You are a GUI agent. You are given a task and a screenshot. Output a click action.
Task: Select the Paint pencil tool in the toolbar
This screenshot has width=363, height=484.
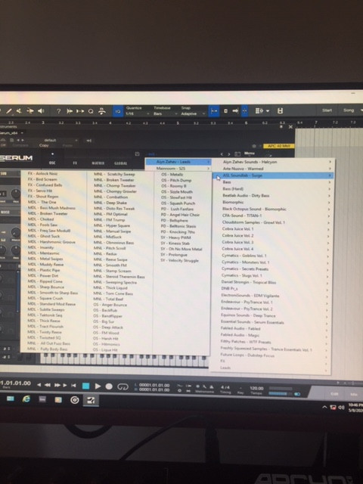tap(9, 111)
